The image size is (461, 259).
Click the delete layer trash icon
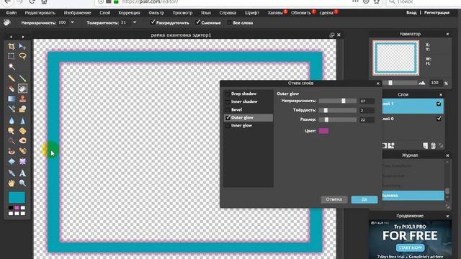point(433,145)
